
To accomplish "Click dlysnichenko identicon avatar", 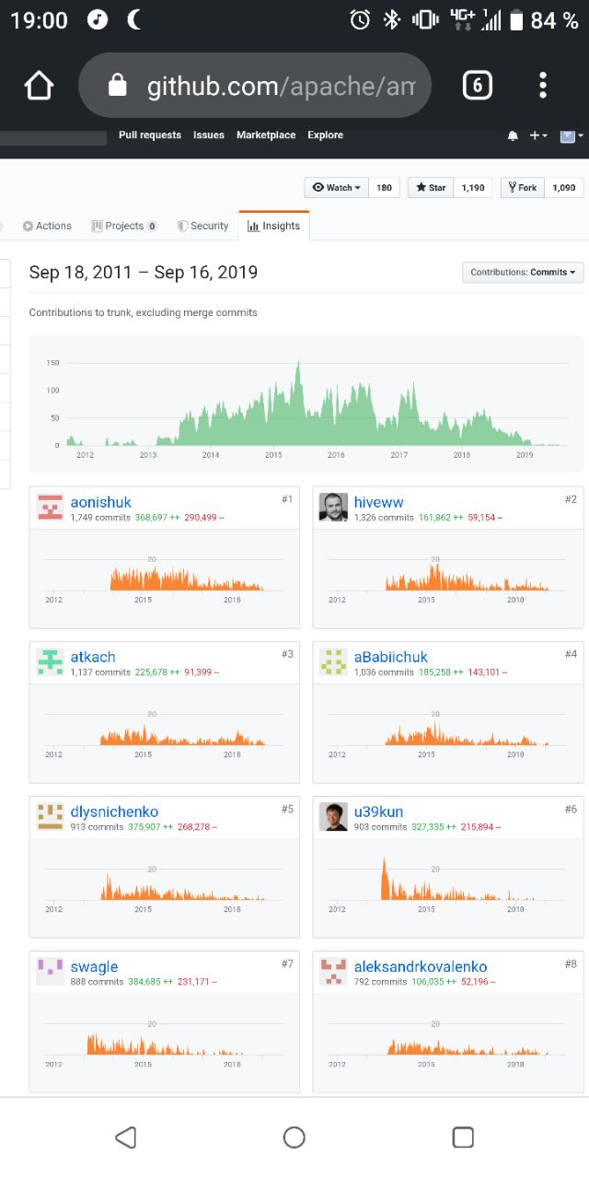I will point(50,817).
